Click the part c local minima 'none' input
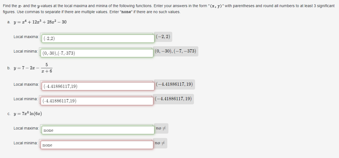Screen dimensions: 339x158 (x=97, y=145)
